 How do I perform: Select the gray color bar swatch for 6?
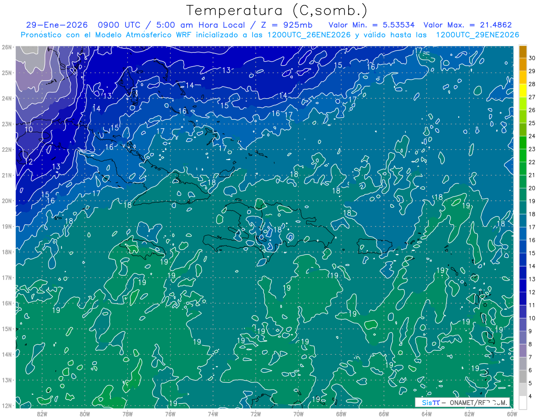[523, 364]
